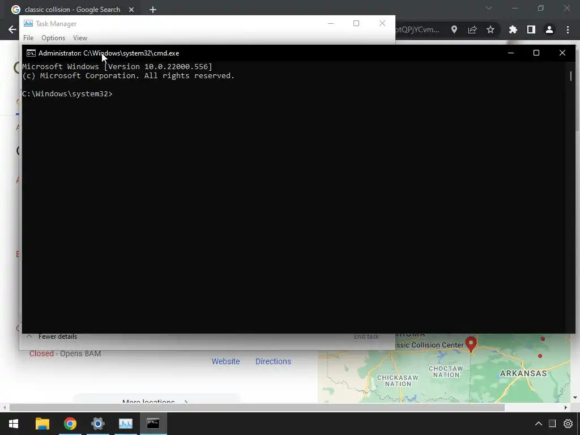Click the square tray icon in the taskbar
580x435 pixels.
pos(552,424)
